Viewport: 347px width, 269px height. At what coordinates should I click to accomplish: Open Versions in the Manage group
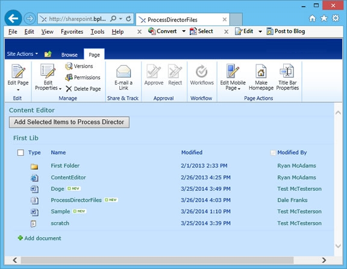[x=79, y=66]
